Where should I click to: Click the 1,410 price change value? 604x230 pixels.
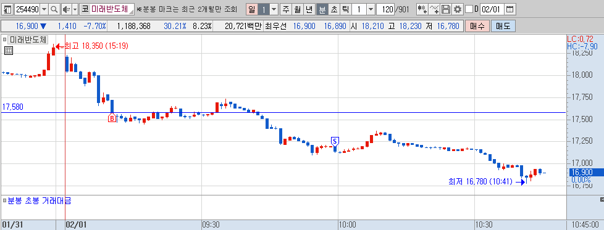point(67,26)
